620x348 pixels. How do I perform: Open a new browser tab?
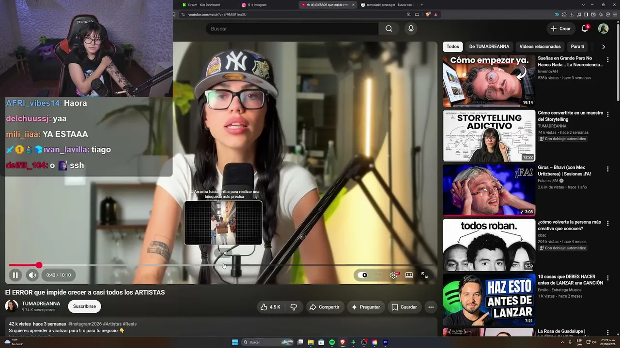[421, 5]
